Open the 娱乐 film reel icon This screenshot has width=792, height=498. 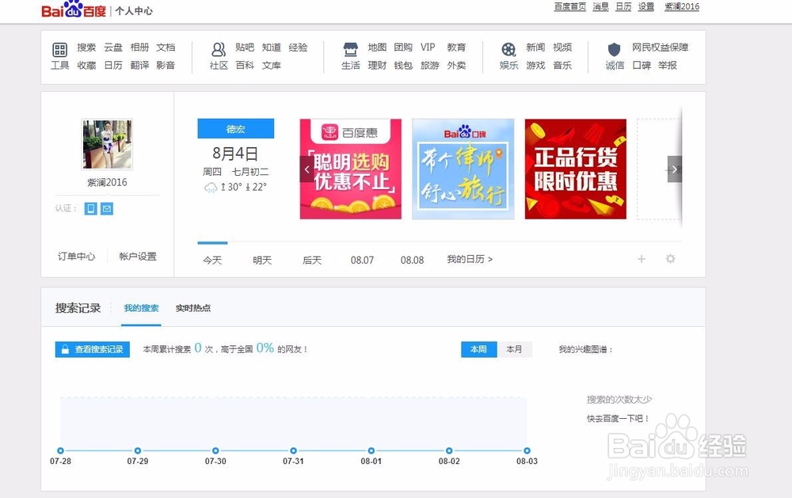[x=508, y=50]
